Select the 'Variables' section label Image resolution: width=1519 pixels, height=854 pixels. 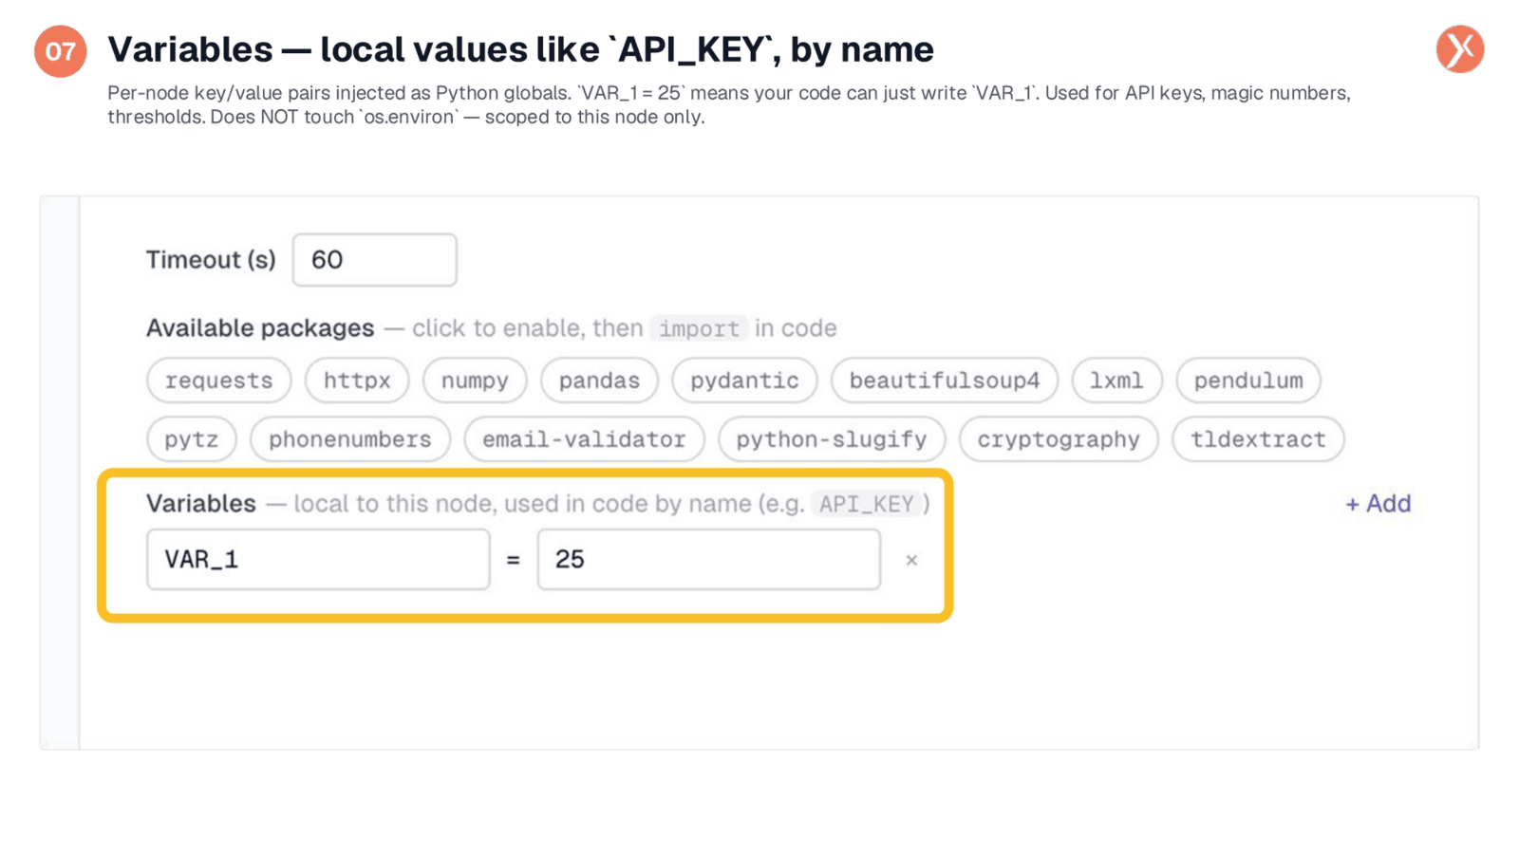[x=201, y=504]
